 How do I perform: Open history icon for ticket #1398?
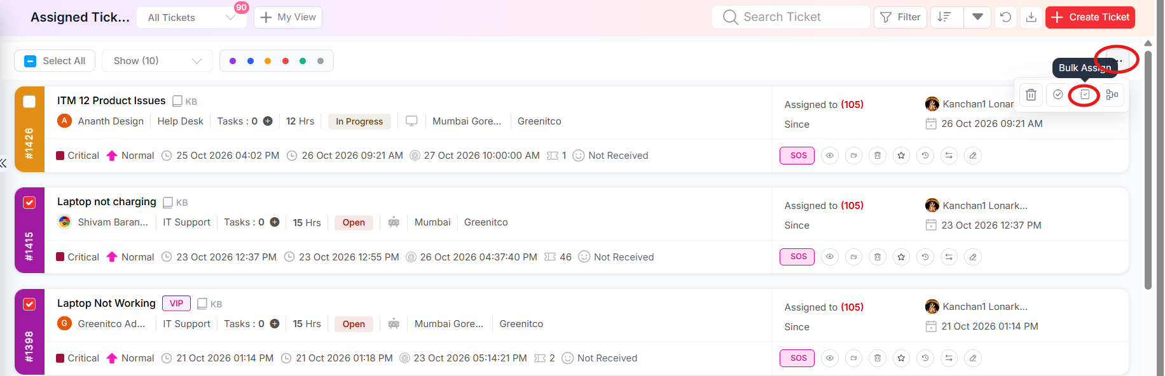[x=925, y=358]
